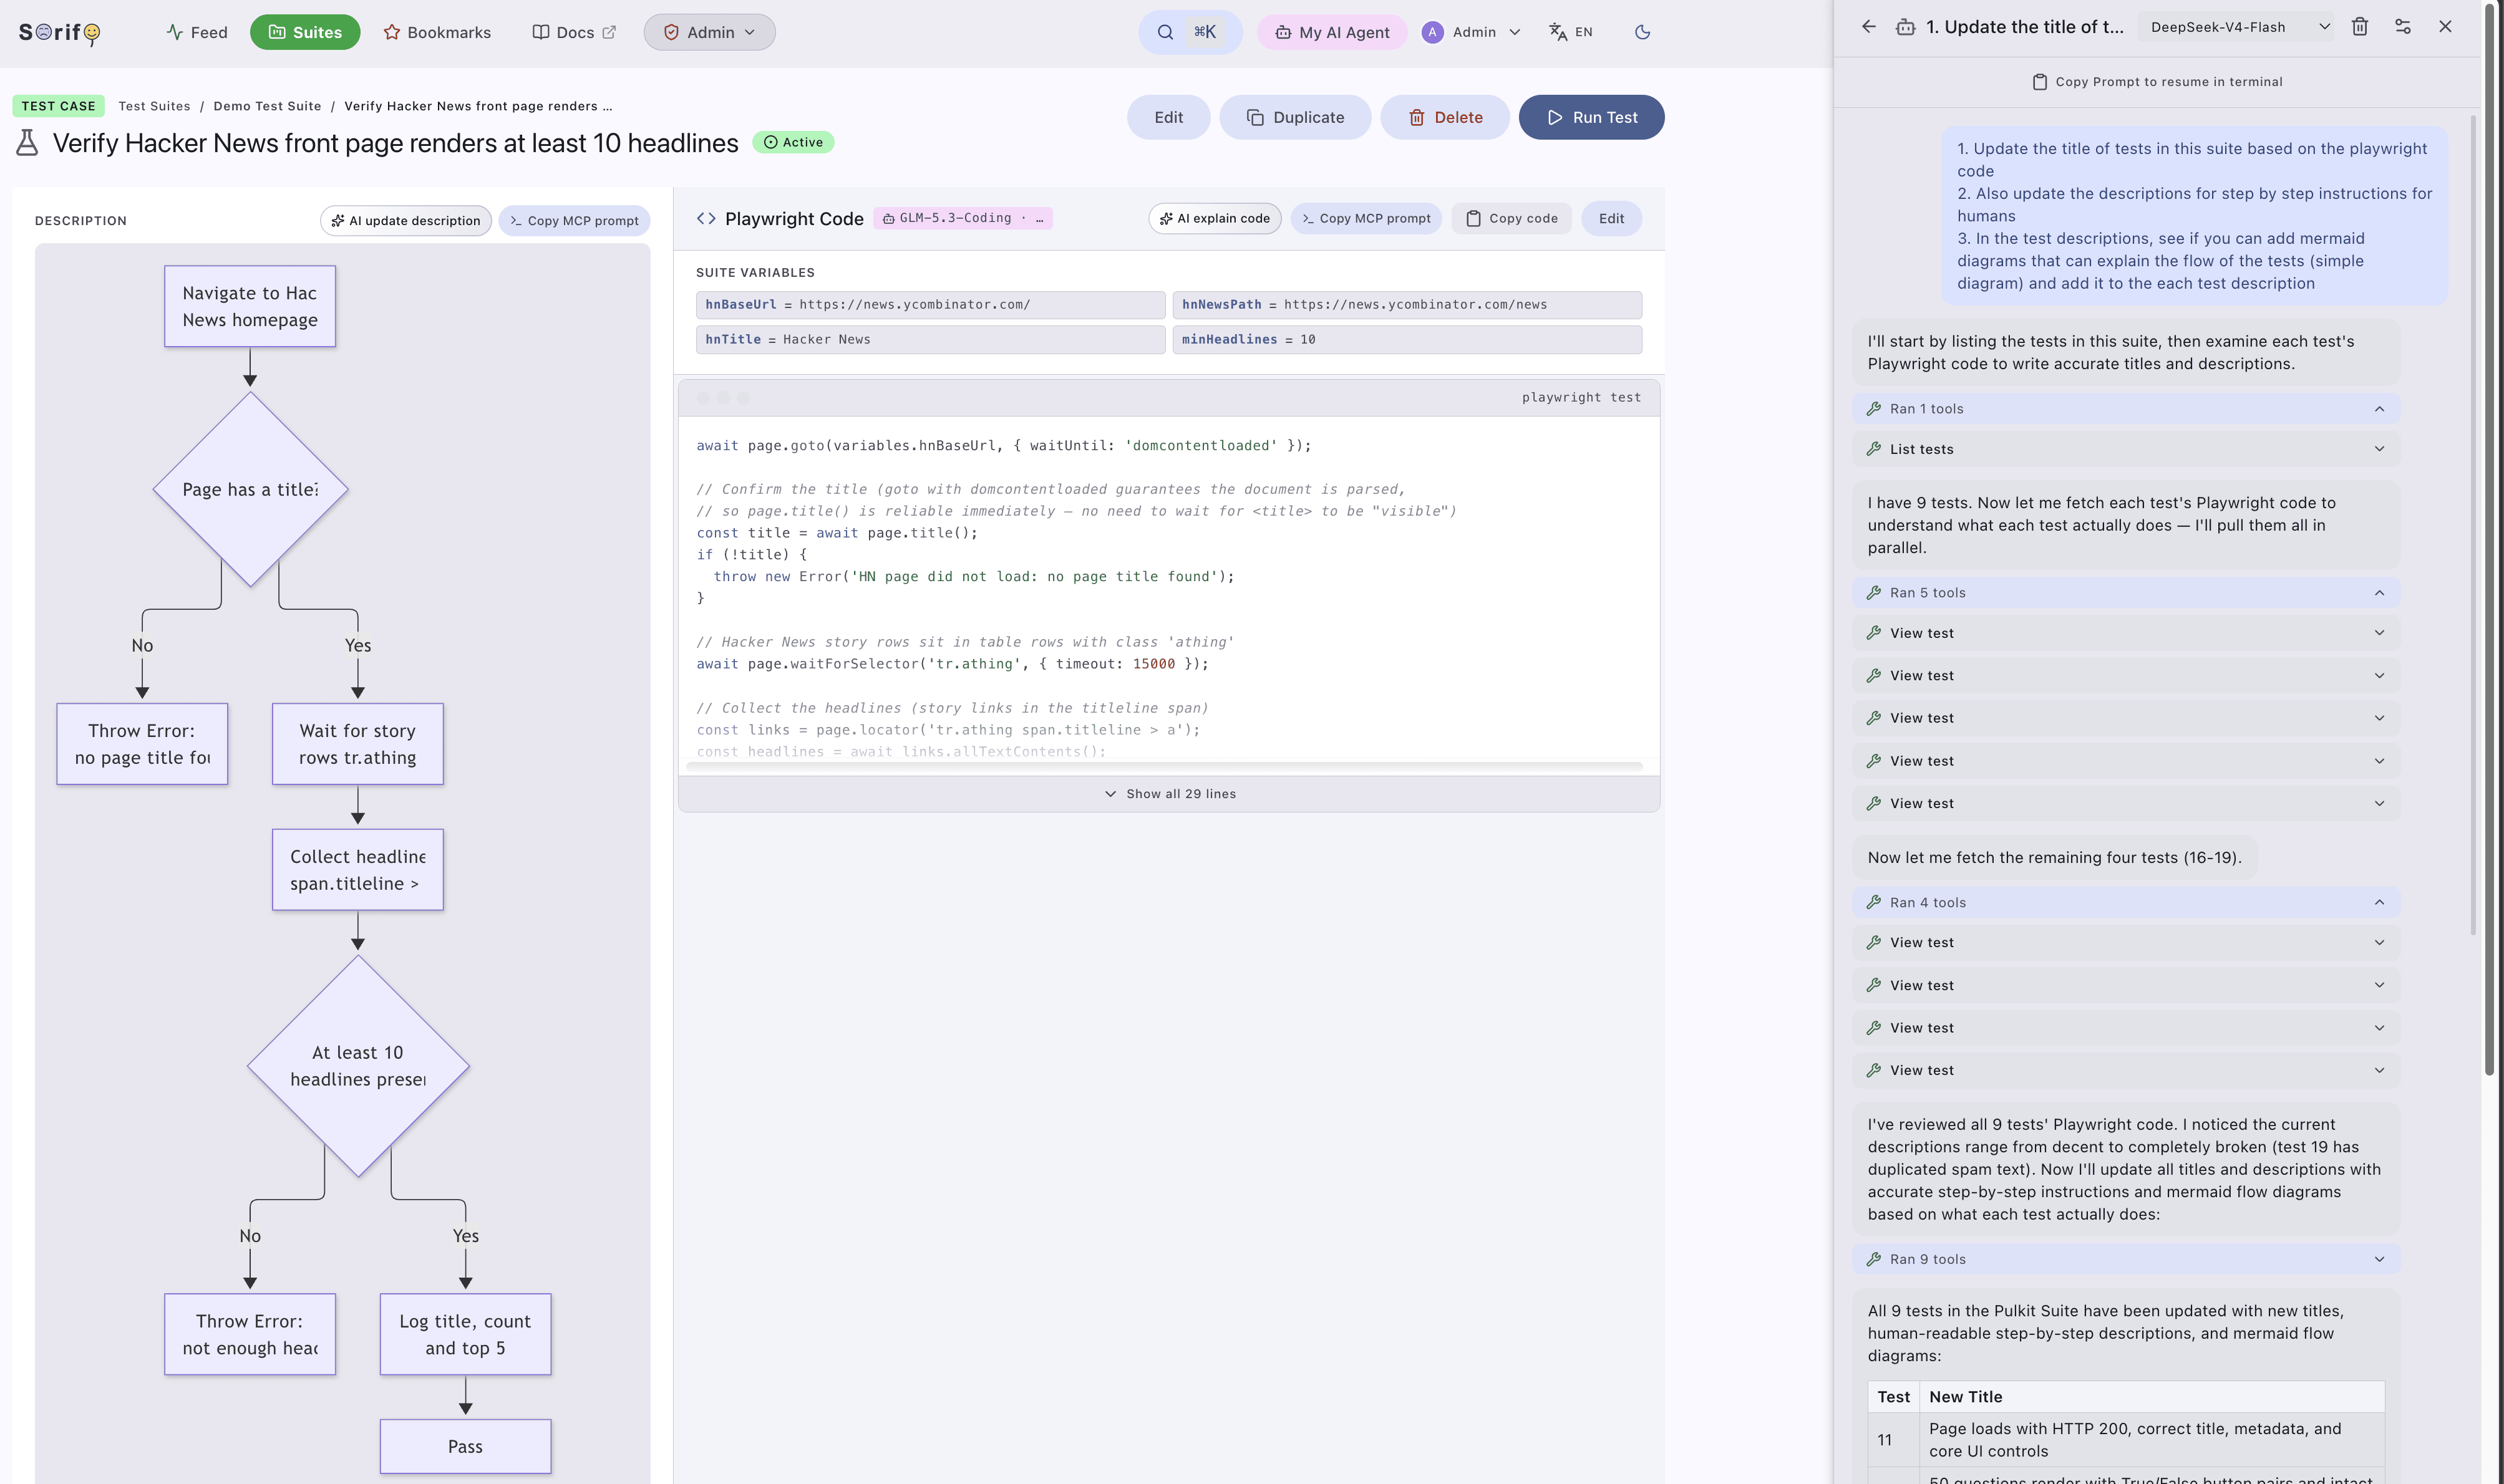Expand the List tests tool row
The height and width of the screenshot is (1484, 2504).
click(x=2126, y=449)
